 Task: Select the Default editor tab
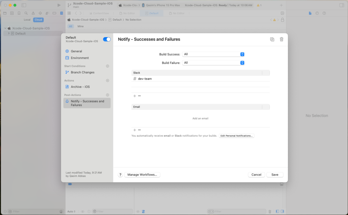click(x=152, y=13)
